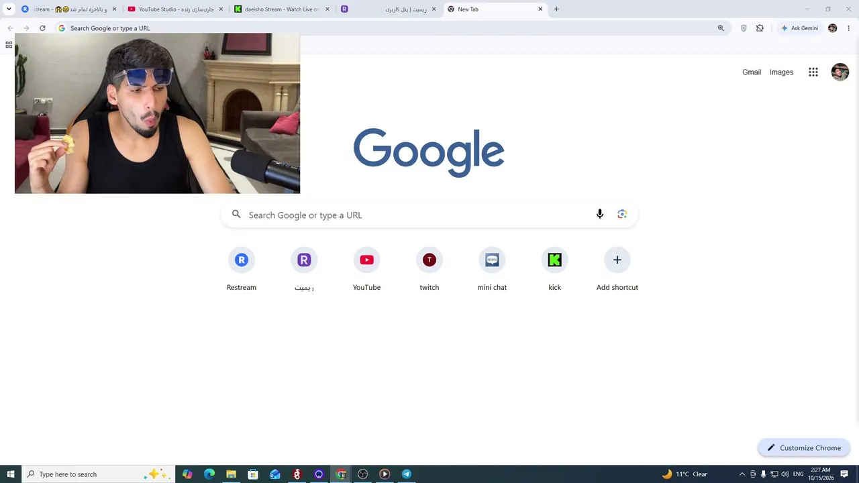Open the purple R ریمیت shortcut

click(304, 270)
